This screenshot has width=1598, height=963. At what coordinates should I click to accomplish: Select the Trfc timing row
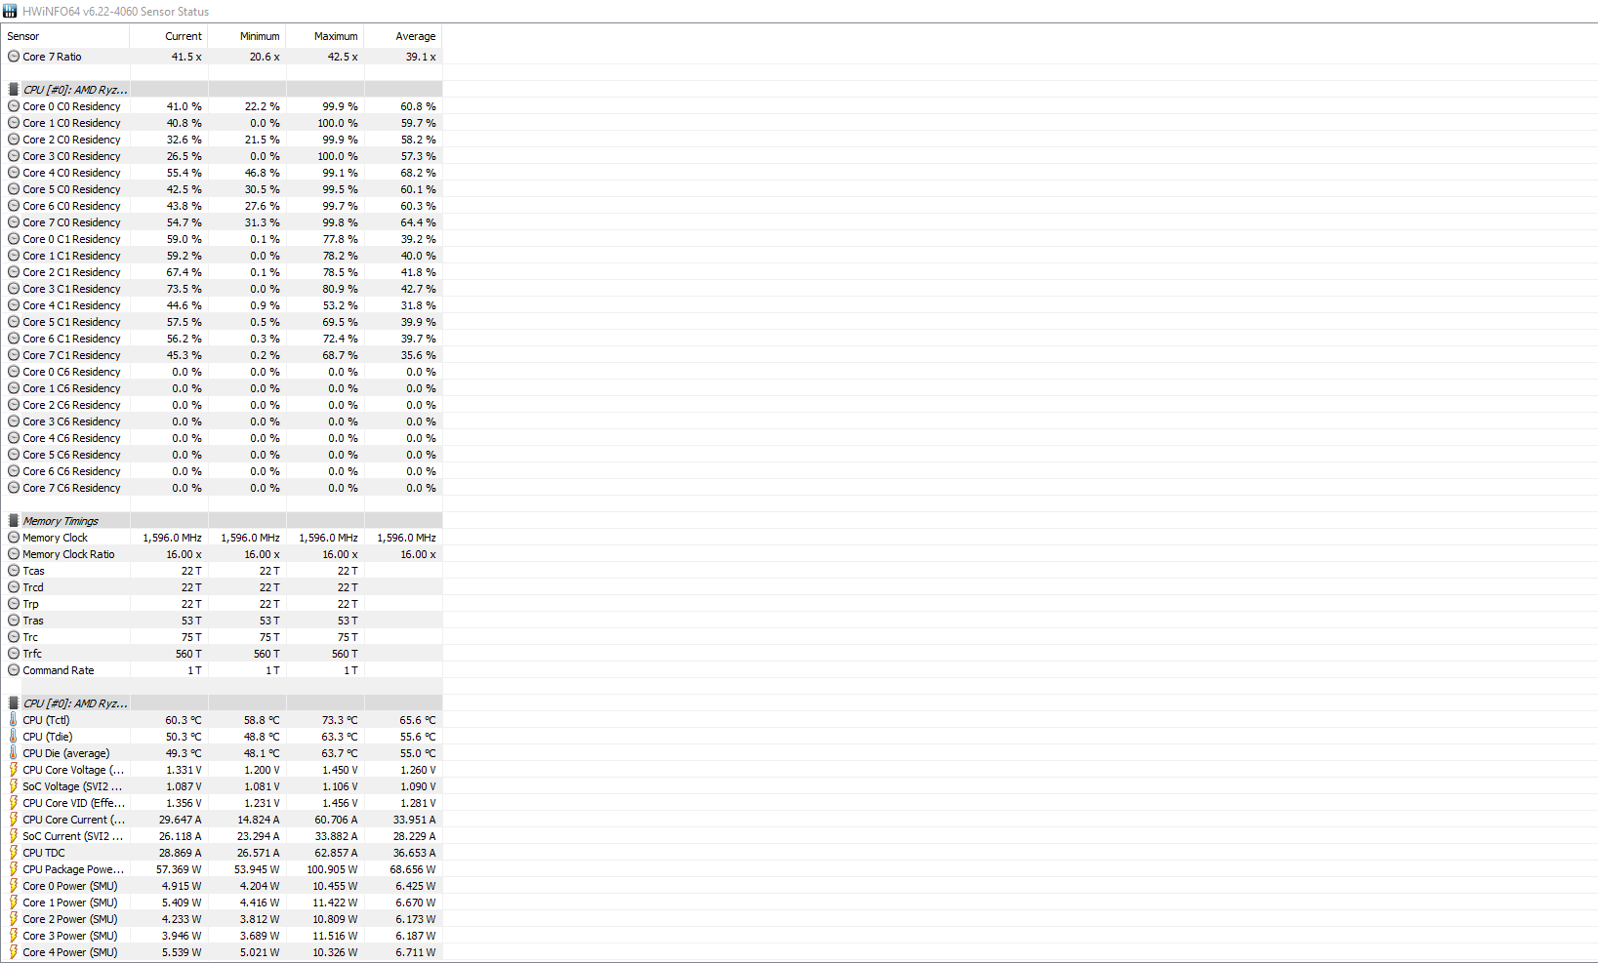click(32, 654)
